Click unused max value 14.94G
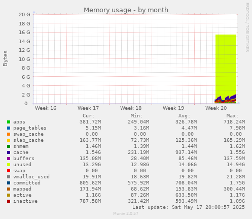The width and height of the screenshot is (252, 219). [236, 165]
